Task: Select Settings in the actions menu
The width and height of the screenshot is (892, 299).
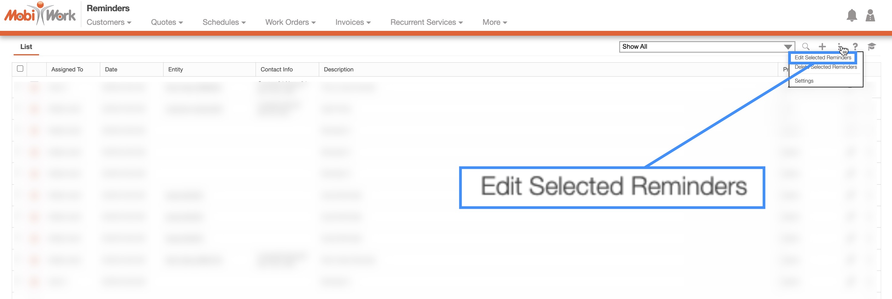Action: tap(804, 80)
